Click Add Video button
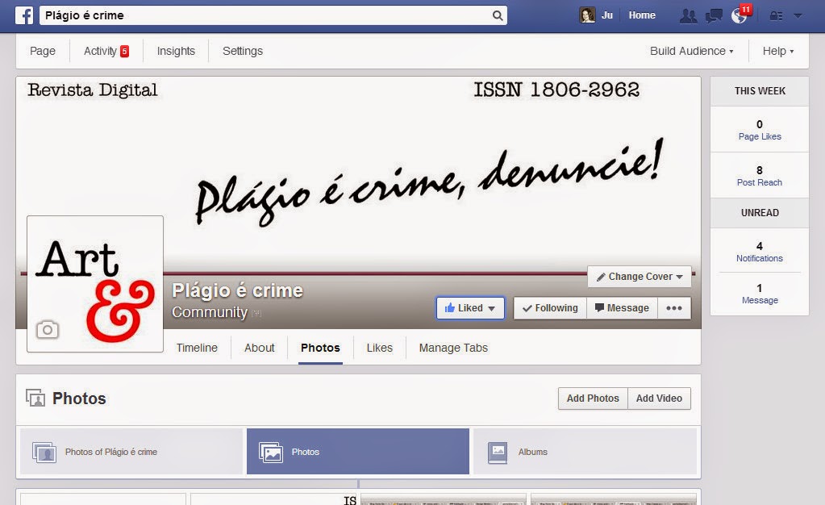The image size is (825, 505). point(659,398)
